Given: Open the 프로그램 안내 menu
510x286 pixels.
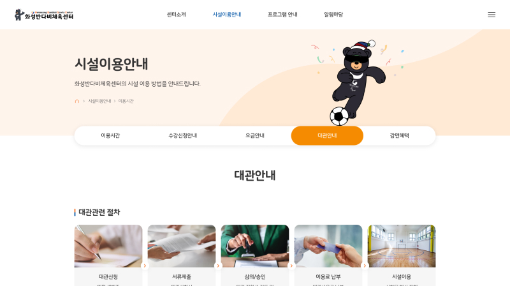Looking at the screenshot, I should 282,15.
